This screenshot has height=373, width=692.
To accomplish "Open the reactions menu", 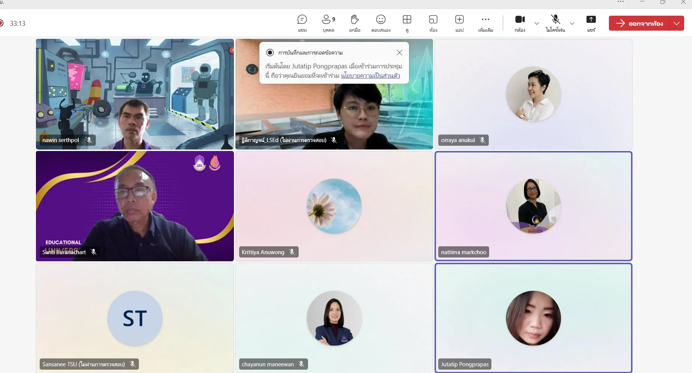I will coord(381,23).
